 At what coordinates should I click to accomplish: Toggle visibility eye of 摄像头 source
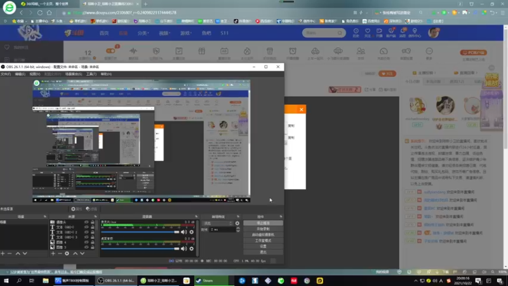[86, 222]
